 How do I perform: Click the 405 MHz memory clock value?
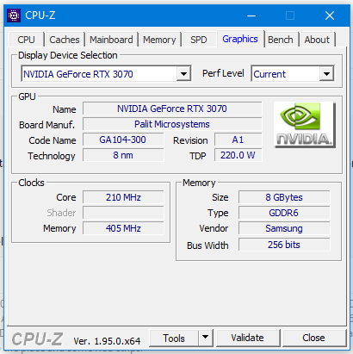[123, 228]
